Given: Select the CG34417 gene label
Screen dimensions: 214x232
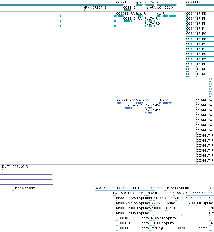Looking at the screenshot, I should (x=193, y=2).
